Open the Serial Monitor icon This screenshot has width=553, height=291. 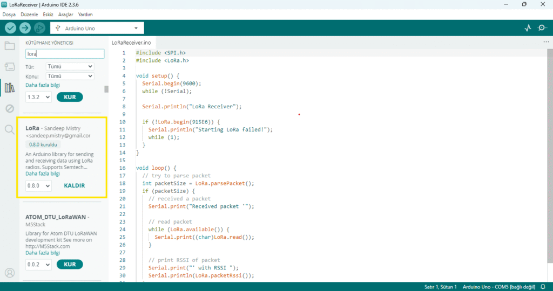pos(542,28)
